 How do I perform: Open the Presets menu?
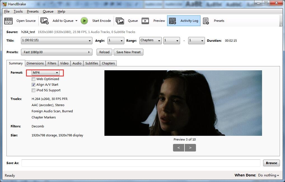[33, 11]
